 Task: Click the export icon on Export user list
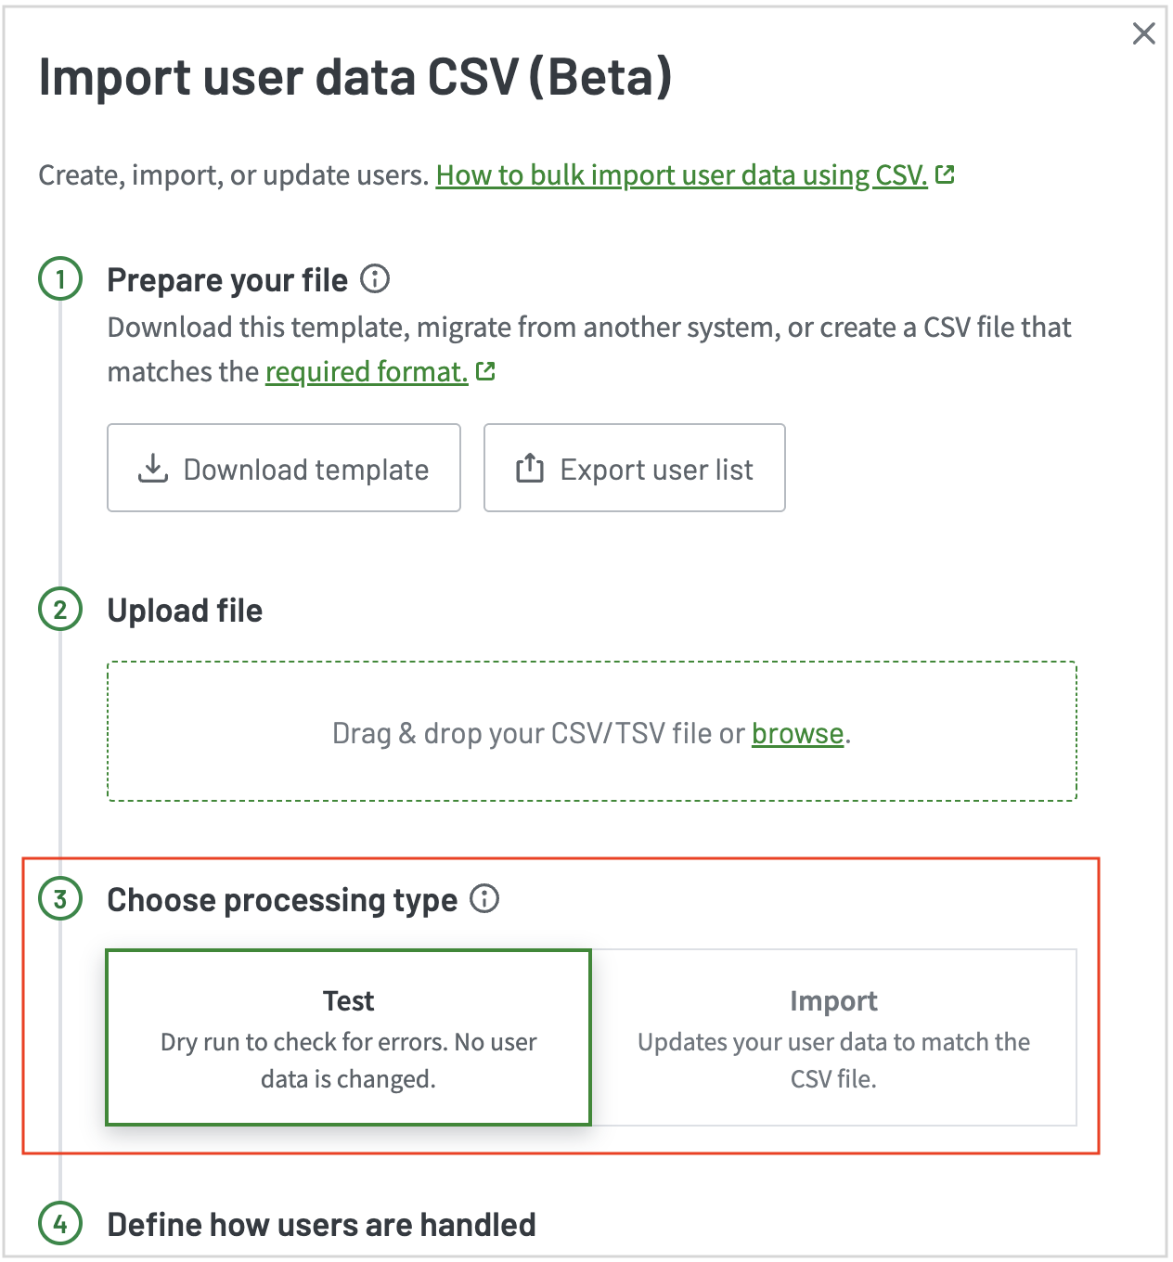(529, 469)
